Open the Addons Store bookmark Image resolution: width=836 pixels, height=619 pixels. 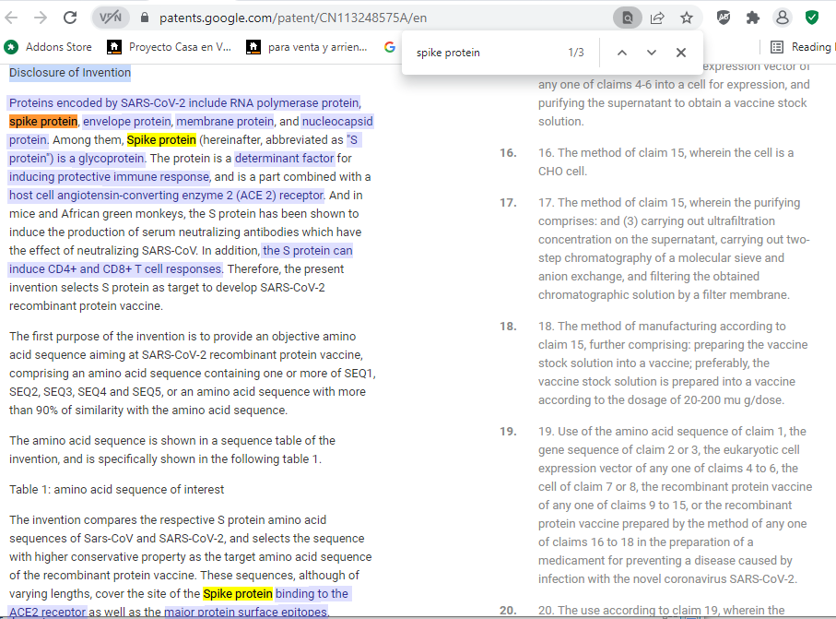[49, 47]
